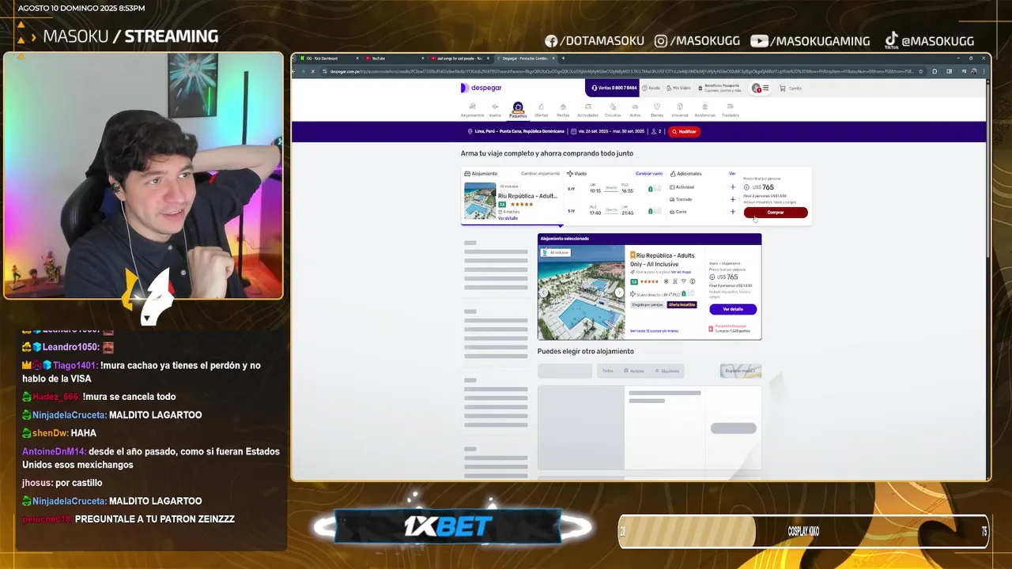
Task: Open a new browser tab
Action: [x=563, y=58]
